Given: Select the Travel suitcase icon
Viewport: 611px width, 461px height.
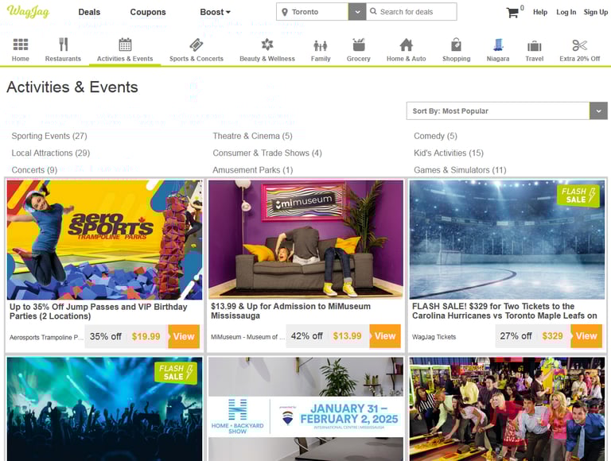Looking at the screenshot, I should [x=535, y=46].
